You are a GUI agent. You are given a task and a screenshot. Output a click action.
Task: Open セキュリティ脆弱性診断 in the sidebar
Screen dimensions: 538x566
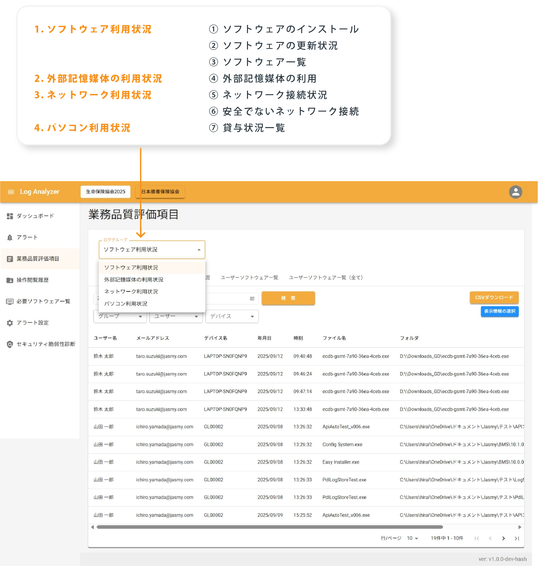pos(46,344)
